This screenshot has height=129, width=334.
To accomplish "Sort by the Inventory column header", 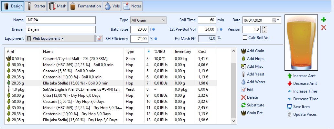I will click(185, 51).
